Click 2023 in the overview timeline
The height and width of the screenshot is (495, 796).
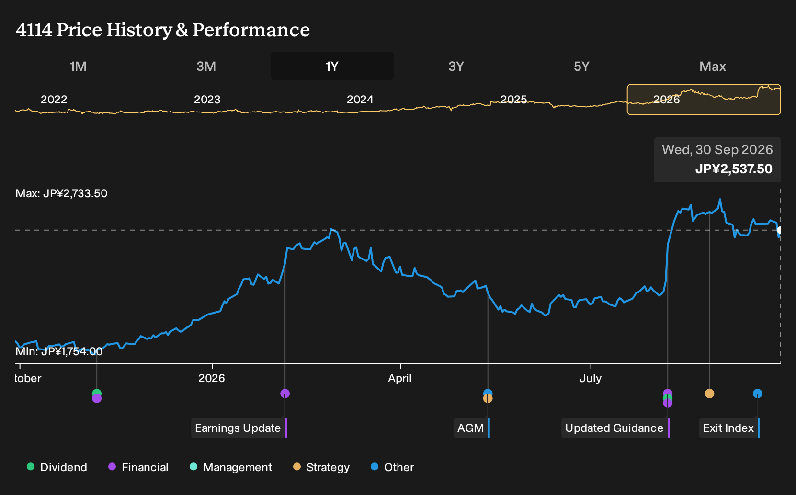click(x=207, y=100)
